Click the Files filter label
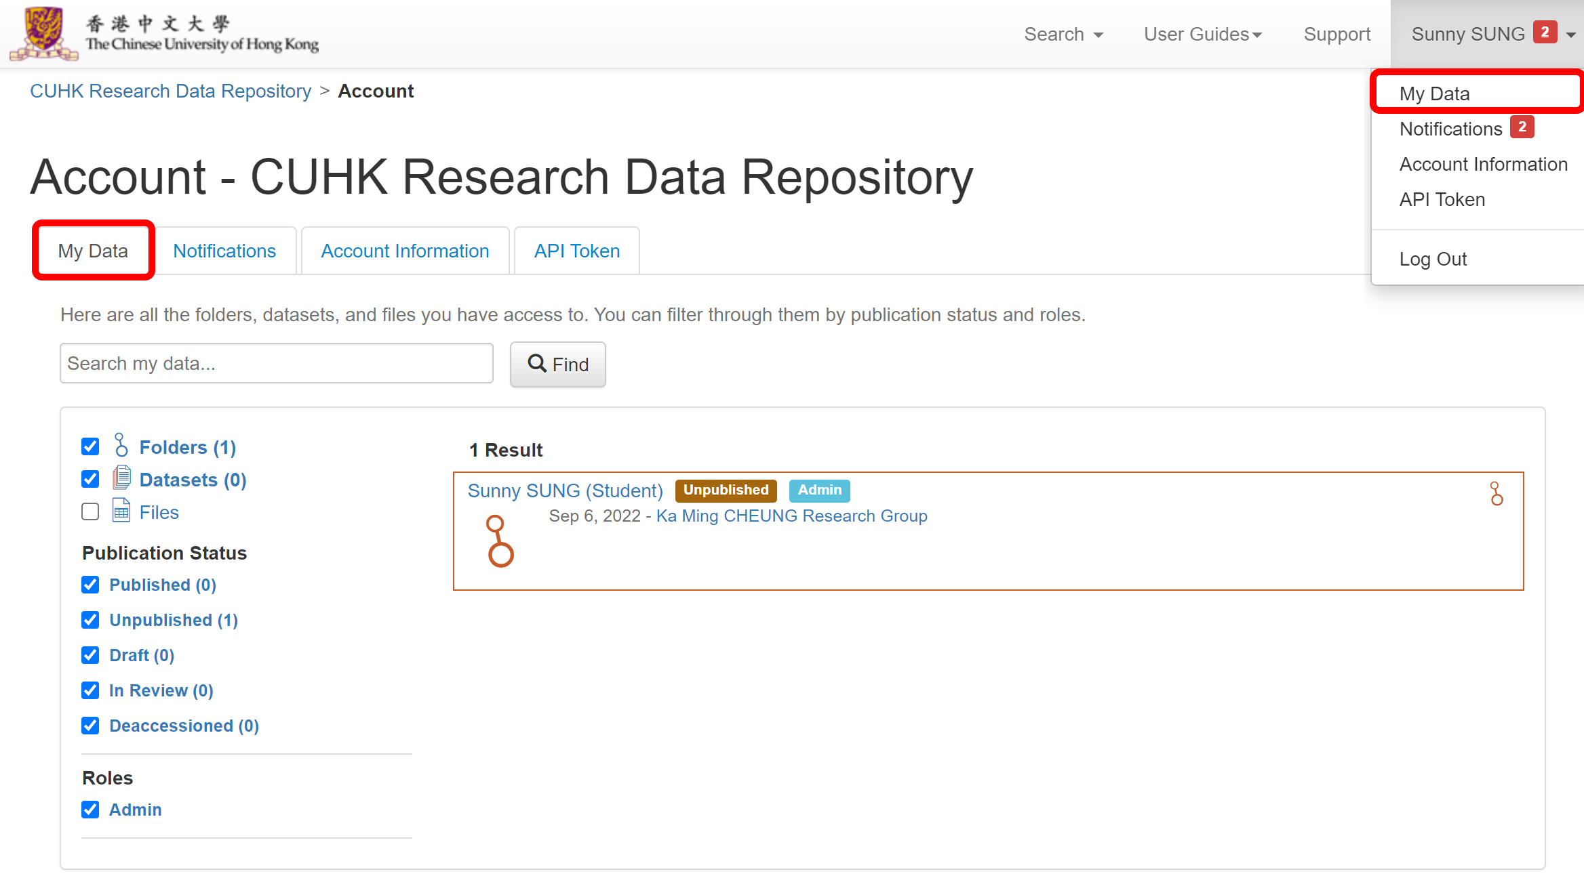Image resolution: width=1584 pixels, height=878 pixels. (x=159, y=512)
